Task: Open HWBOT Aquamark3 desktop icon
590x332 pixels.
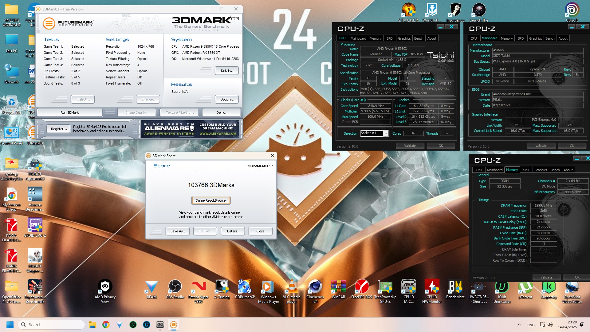Action: 35,168
